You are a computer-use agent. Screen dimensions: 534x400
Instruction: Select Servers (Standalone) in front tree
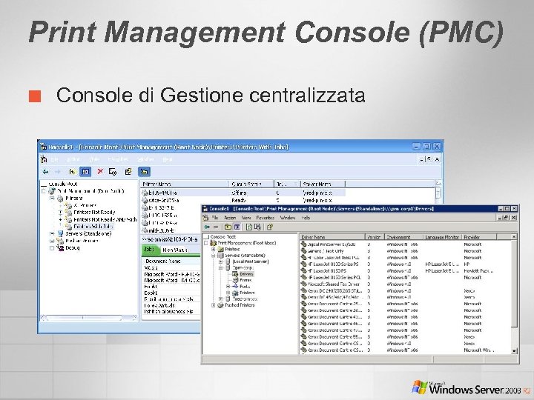pyautogui.click(x=245, y=255)
